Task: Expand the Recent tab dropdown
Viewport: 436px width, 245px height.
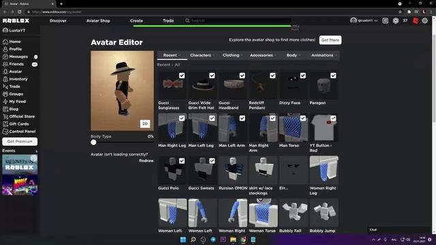Action: 172,55
